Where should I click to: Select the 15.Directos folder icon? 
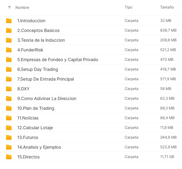tap(9, 157)
